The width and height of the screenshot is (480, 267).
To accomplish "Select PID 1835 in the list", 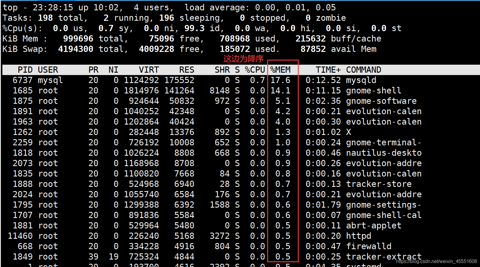I will [23, 174].
